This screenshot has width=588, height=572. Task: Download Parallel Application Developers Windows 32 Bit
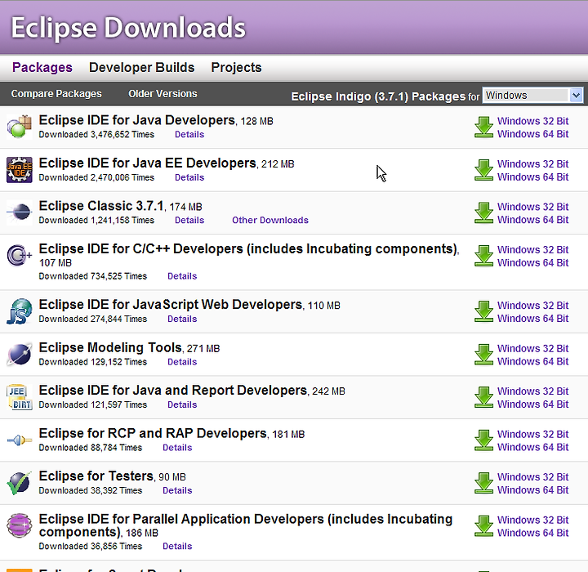click(x=532, y=520)
